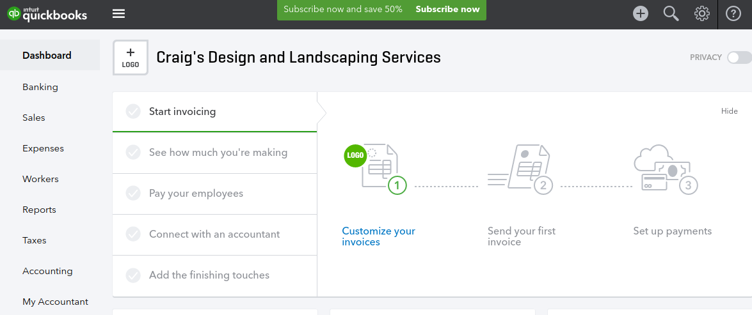Image resolution: width=752 pixels, height=315 pixels.
Task: Click the QuickBooks logo
Action: (x=47, y=14)
